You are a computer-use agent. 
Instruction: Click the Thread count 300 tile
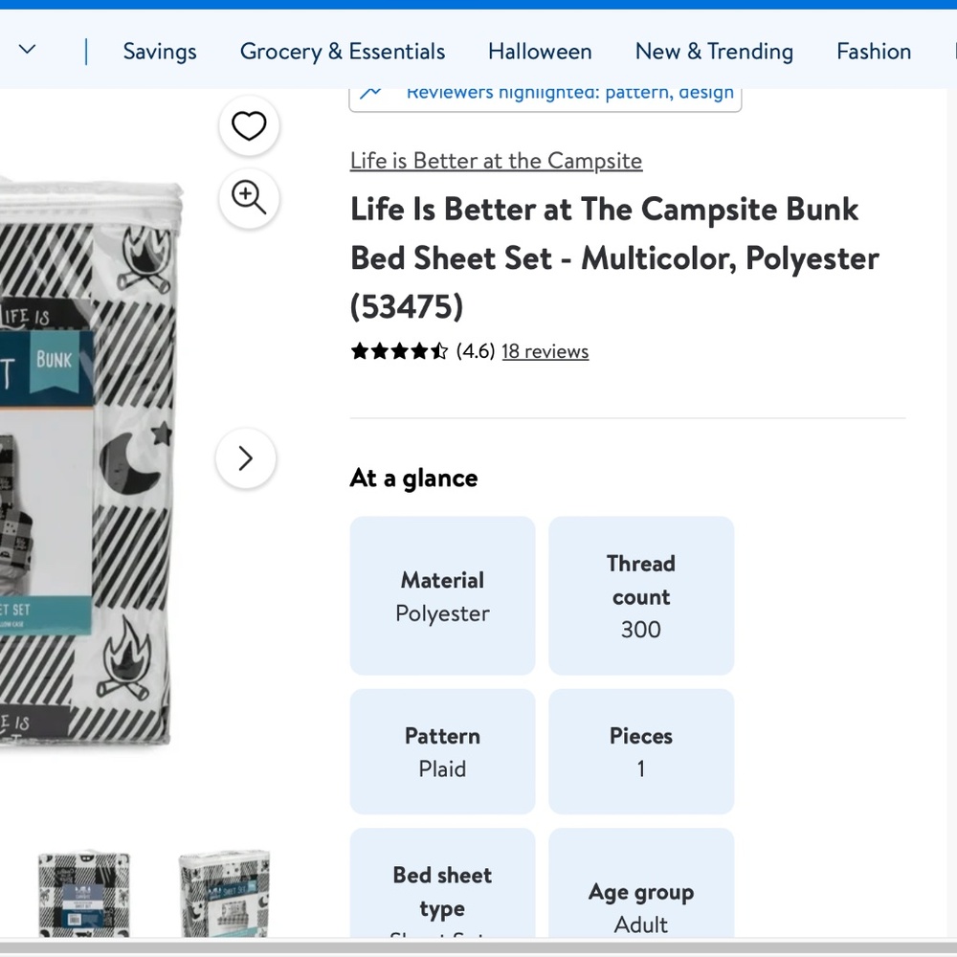641,595
